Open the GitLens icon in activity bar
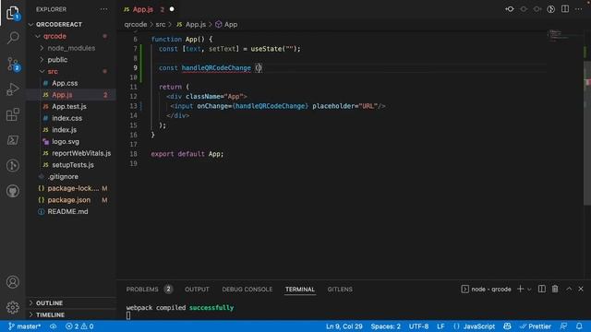 (x=13, y=166)
